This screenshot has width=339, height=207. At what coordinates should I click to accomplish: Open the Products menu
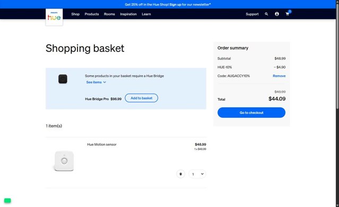(x=92, y=14)
